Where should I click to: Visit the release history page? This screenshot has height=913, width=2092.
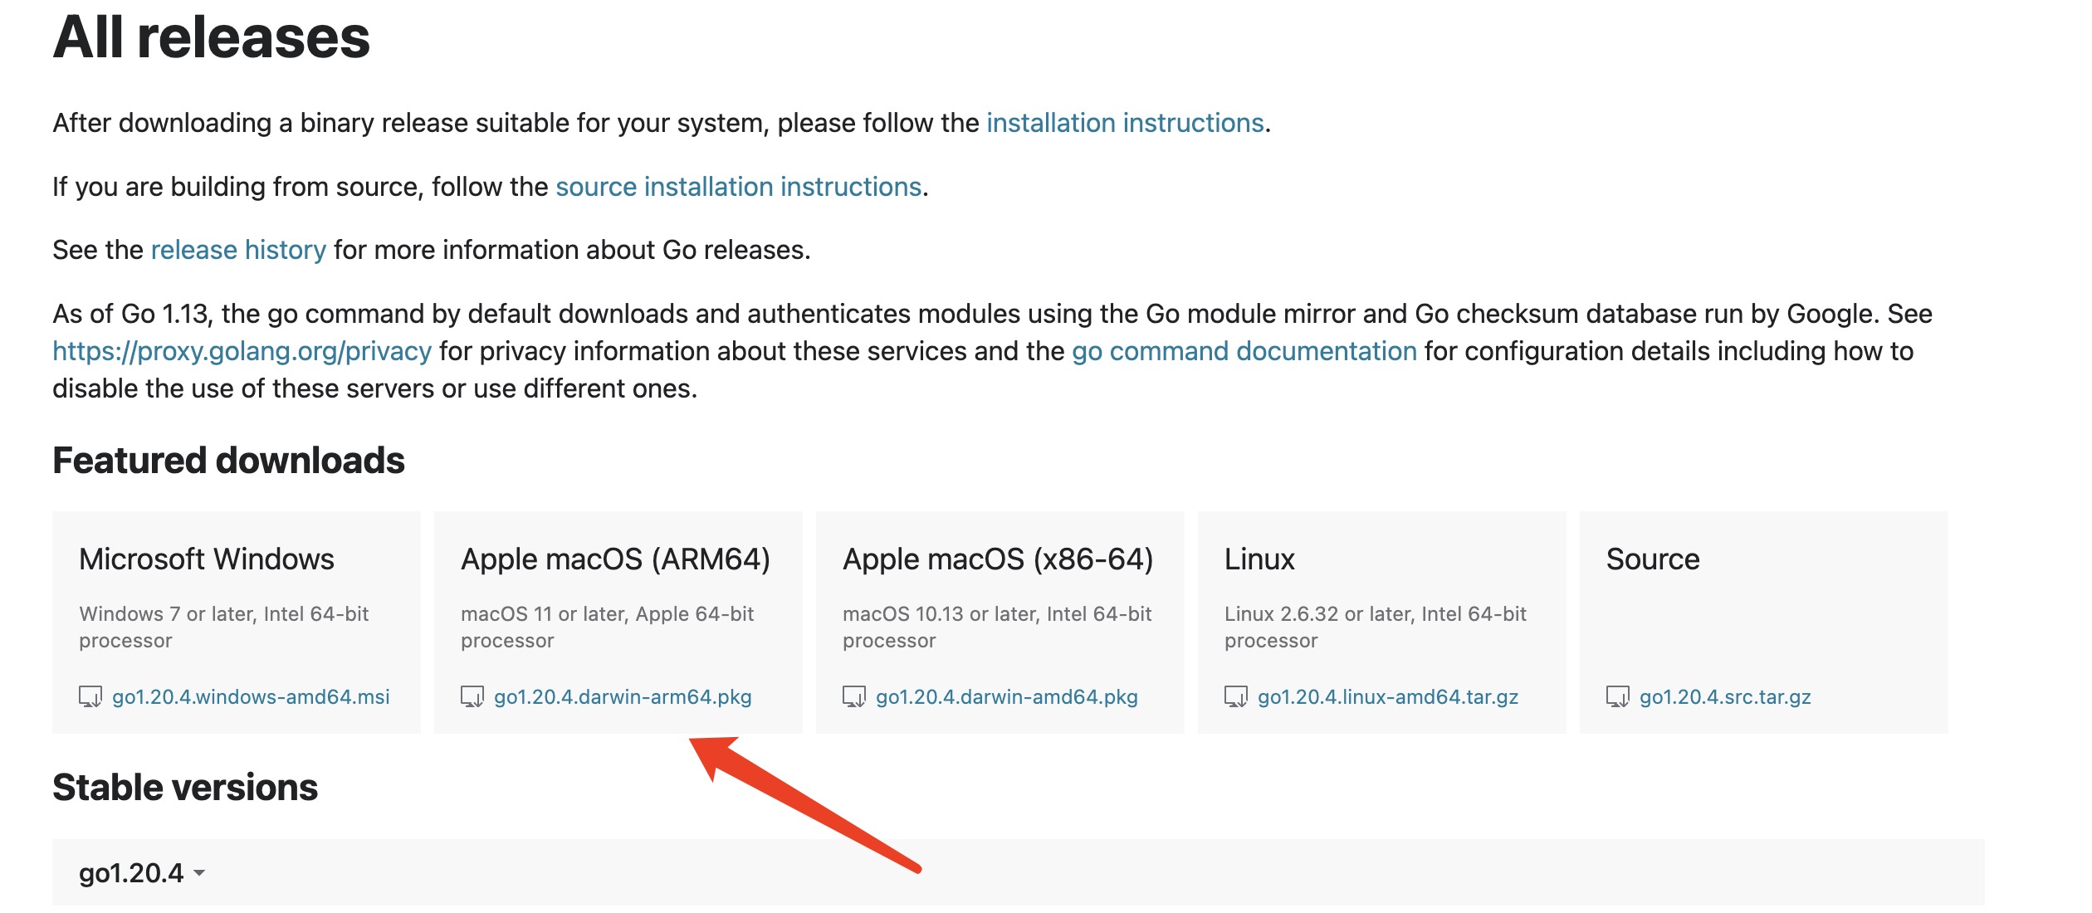(x=238, y=250)
